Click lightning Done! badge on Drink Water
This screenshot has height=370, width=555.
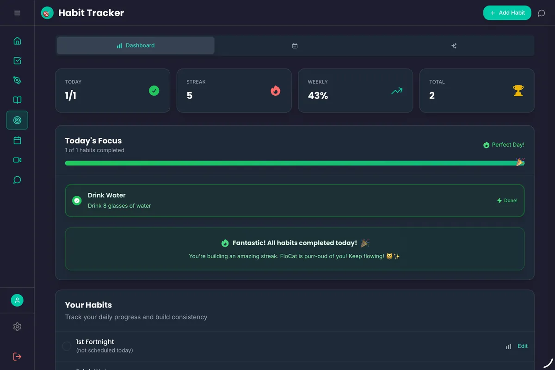click(x=507, y=201)
